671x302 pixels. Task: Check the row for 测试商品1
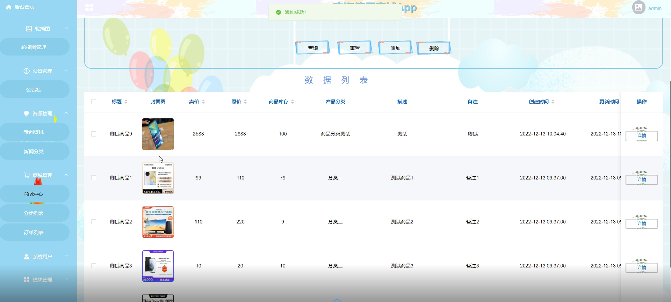tap(94, 178)
